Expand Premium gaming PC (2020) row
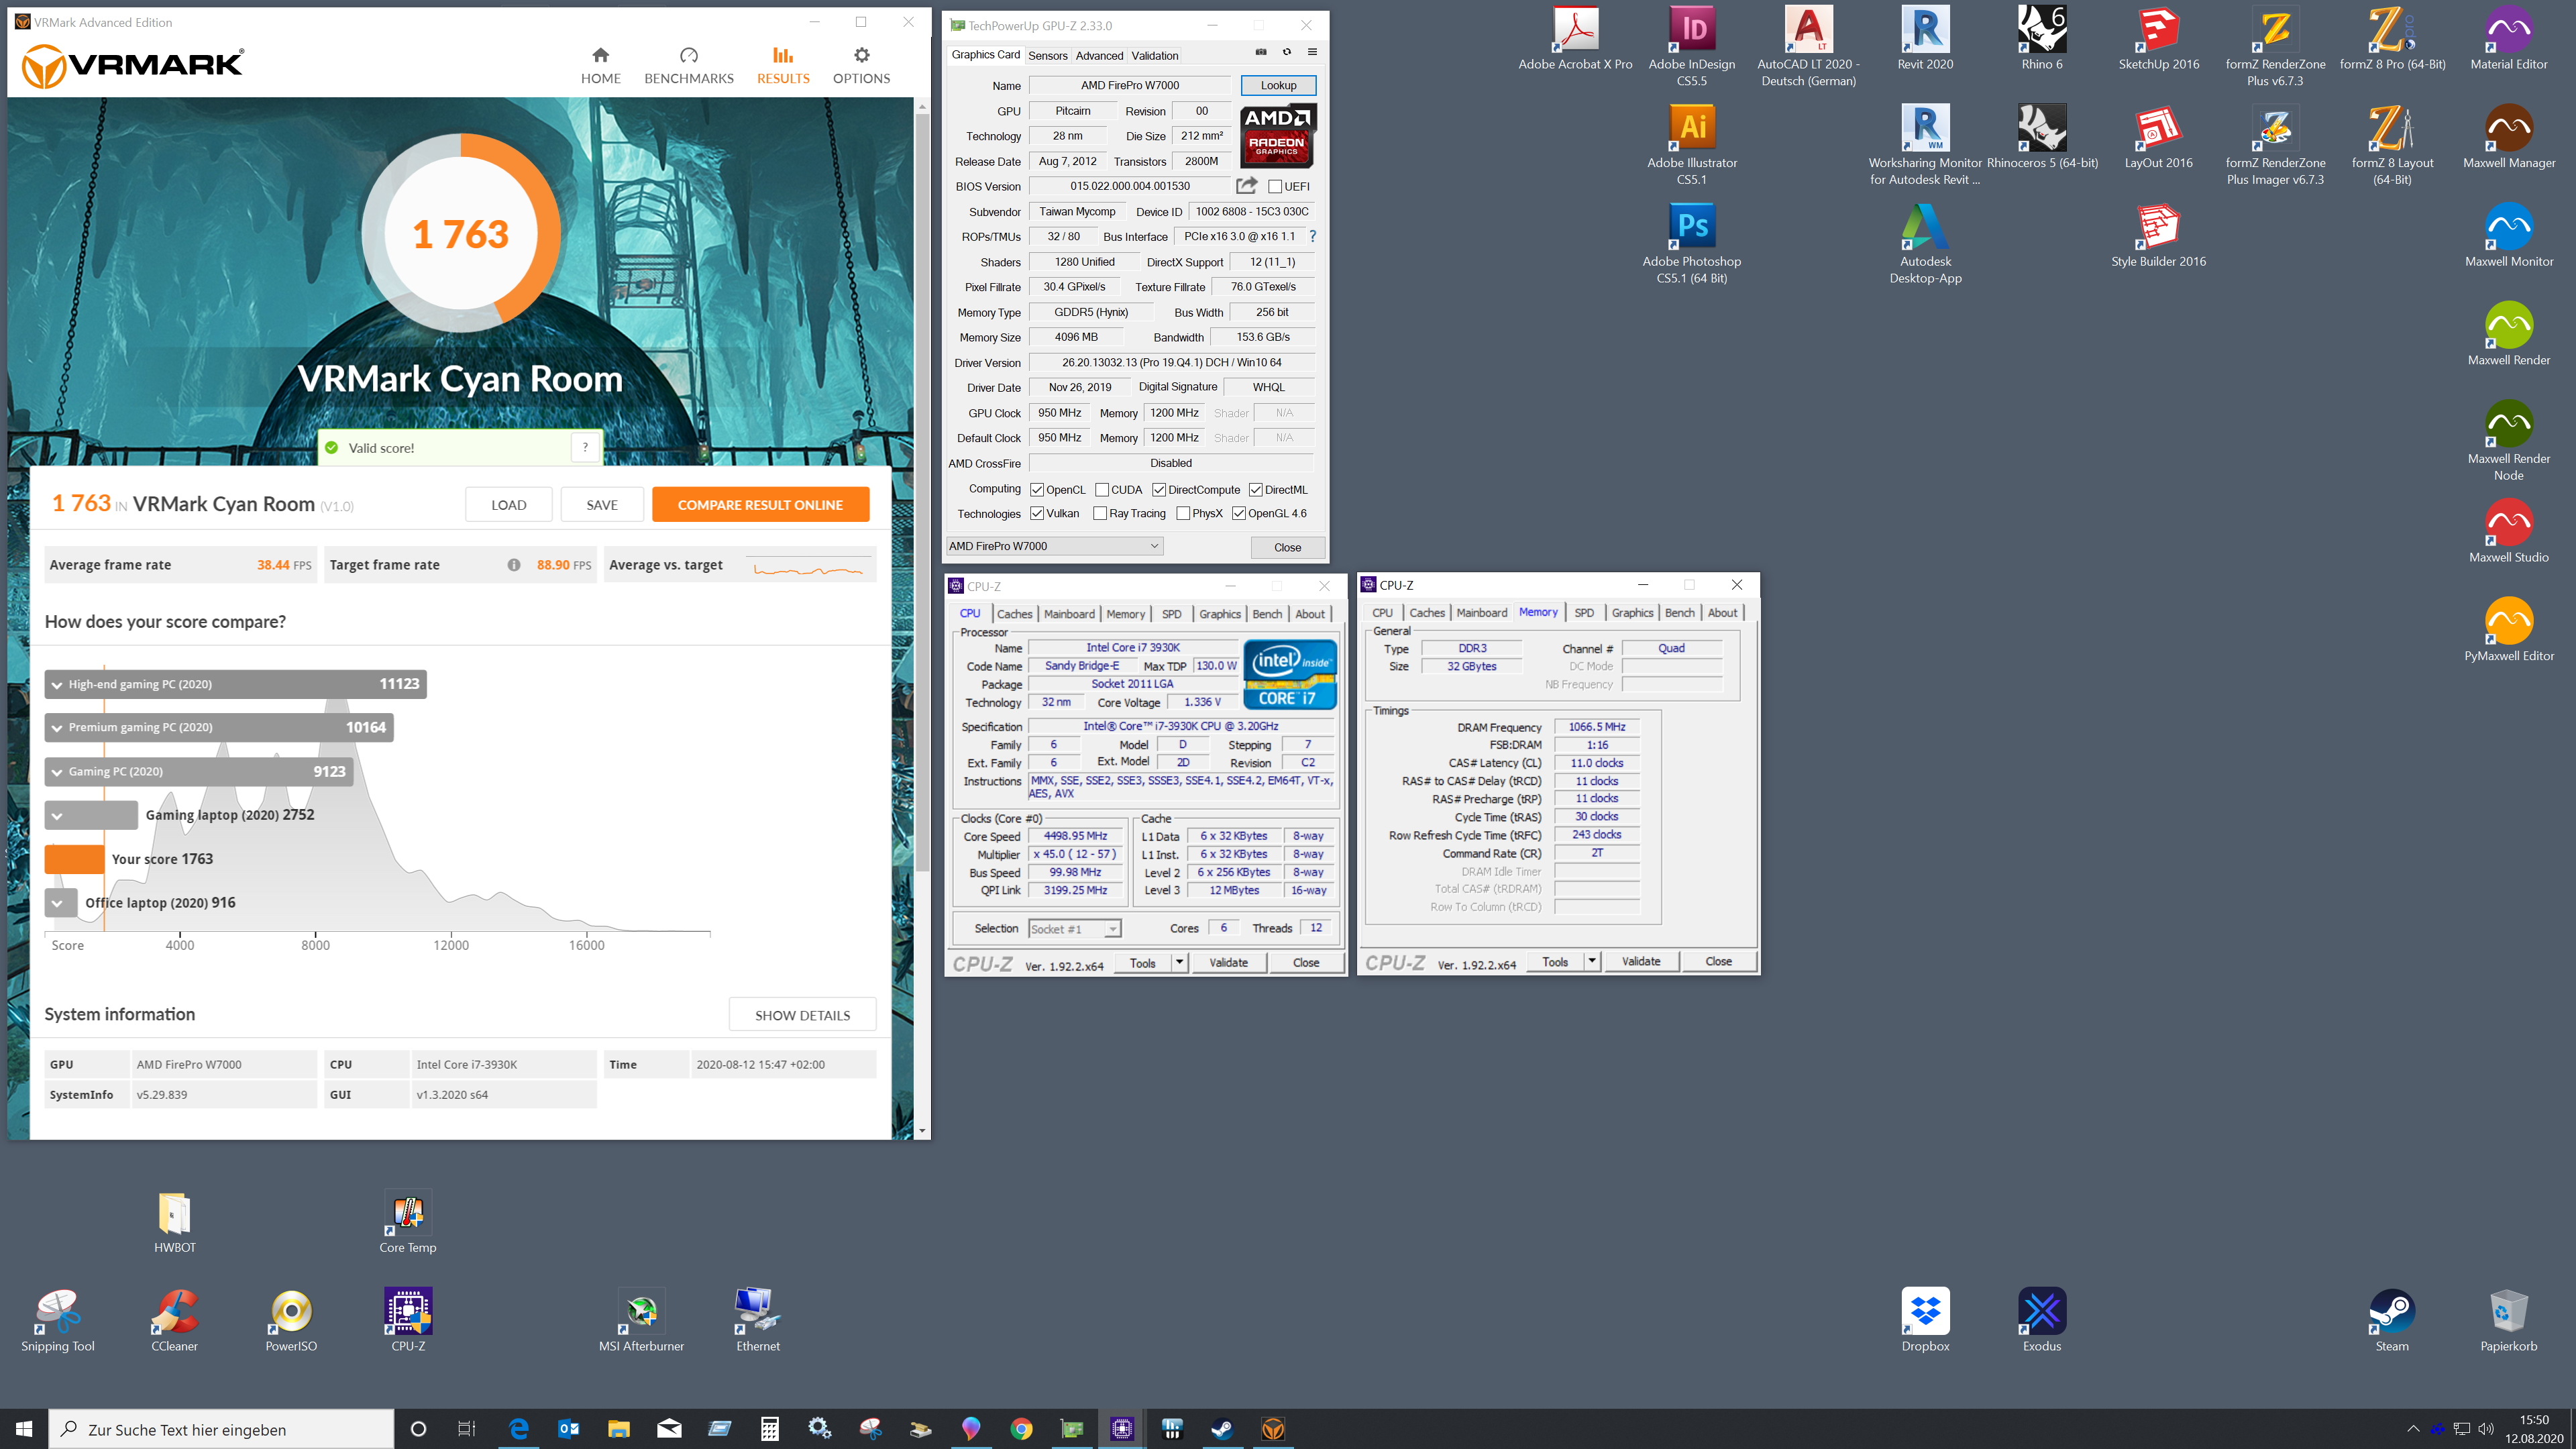This screenshot has height=1449, width=2576. tap(58, 728)
